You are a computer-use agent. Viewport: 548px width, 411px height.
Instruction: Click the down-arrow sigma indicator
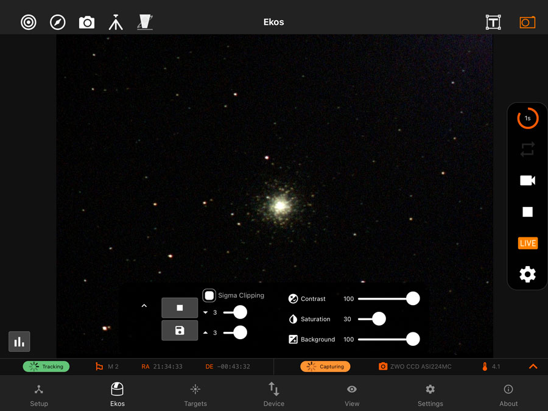pos(206,312)
